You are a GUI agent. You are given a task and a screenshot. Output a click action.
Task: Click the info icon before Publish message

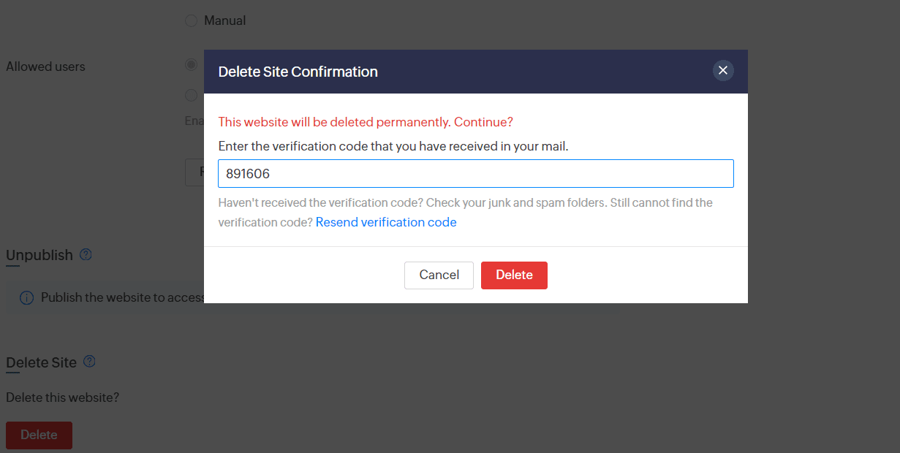(x=27, y=298)
